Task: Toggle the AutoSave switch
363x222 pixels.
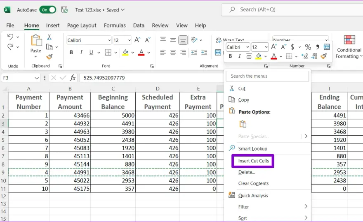Action: tap(48, 10)
